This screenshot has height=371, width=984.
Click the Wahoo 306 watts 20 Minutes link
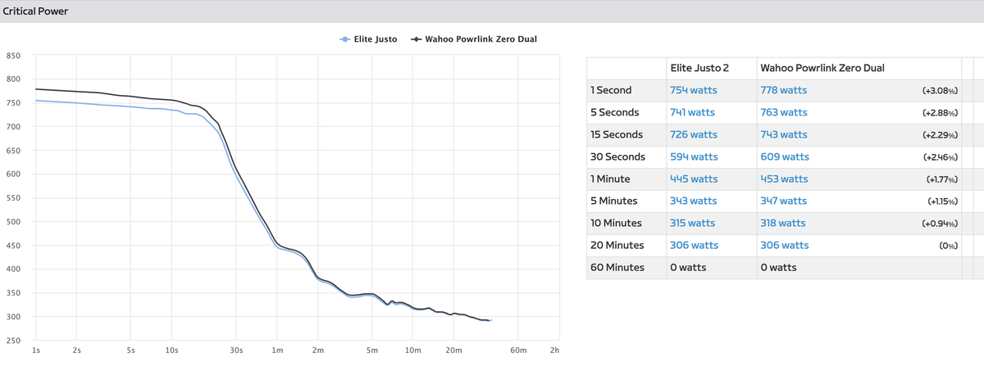coord(785,245)
